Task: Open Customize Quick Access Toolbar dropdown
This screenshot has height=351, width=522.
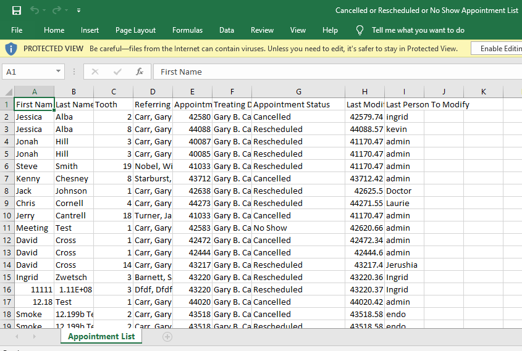Action: click(x=78, y=10)
